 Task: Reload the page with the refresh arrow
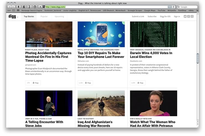click(173, 7)
